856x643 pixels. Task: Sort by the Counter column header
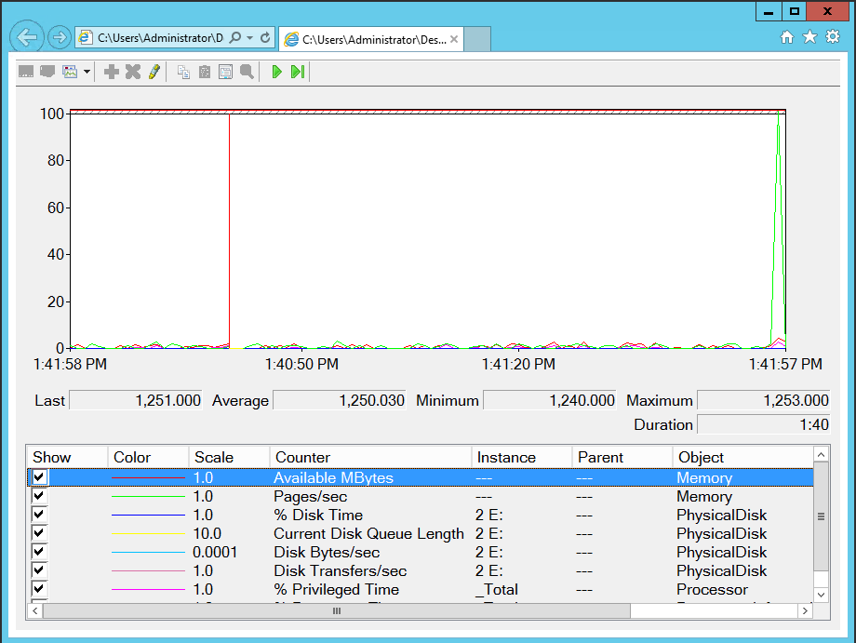pos(370,457)
